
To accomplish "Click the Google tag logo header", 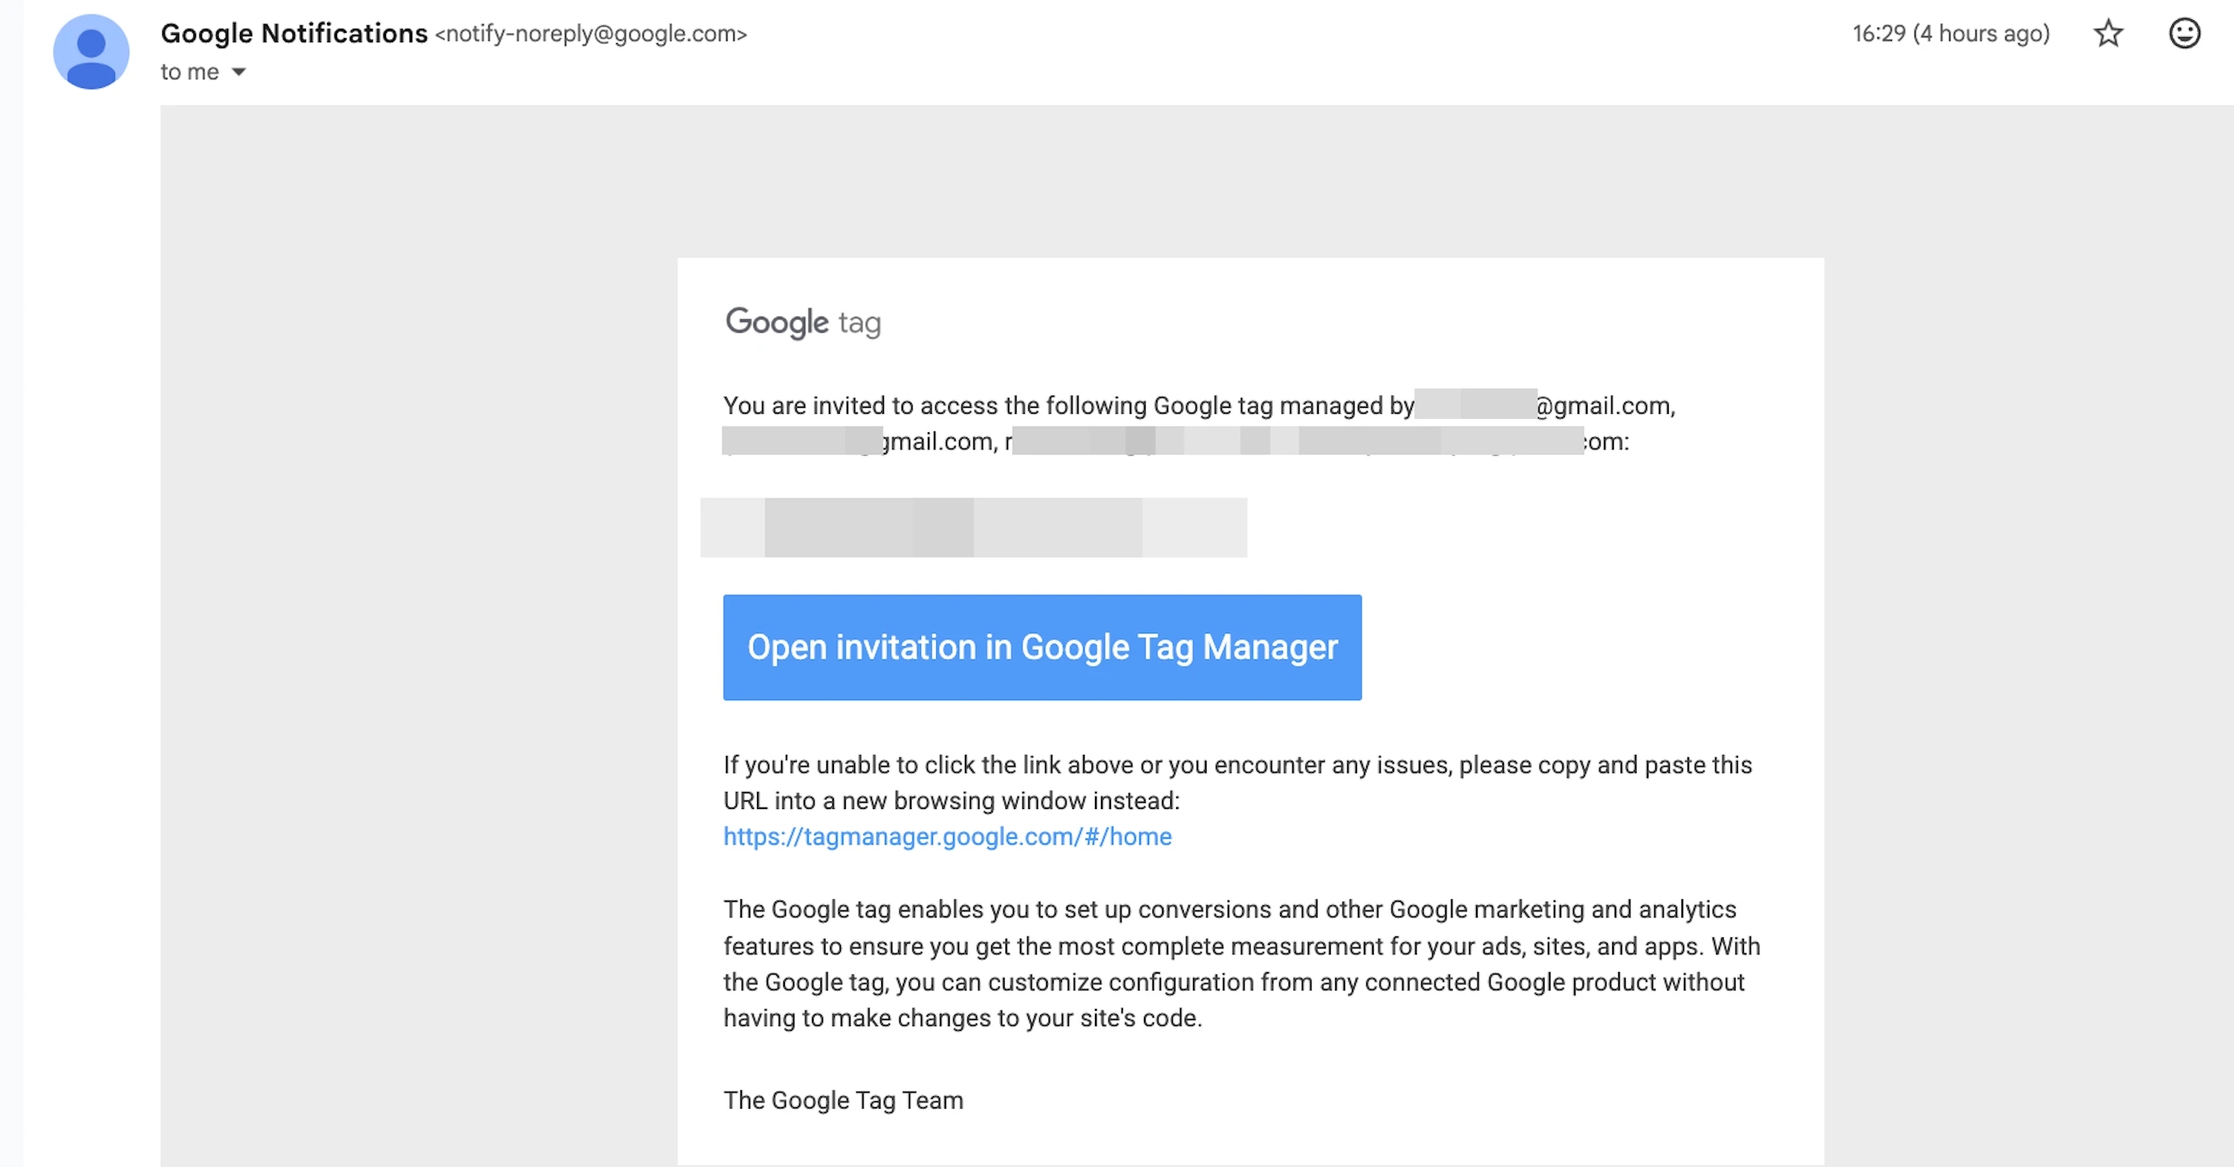I will tap(803, 323).
